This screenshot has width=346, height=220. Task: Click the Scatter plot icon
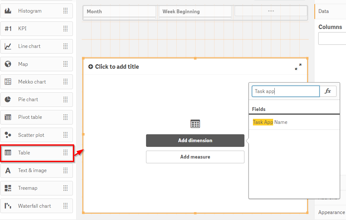point(8,135)
